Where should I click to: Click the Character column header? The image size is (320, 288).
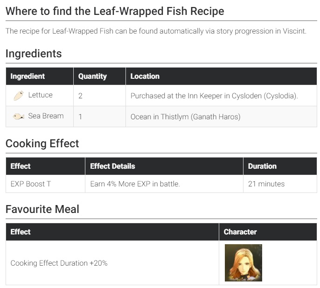coord(240,232)
